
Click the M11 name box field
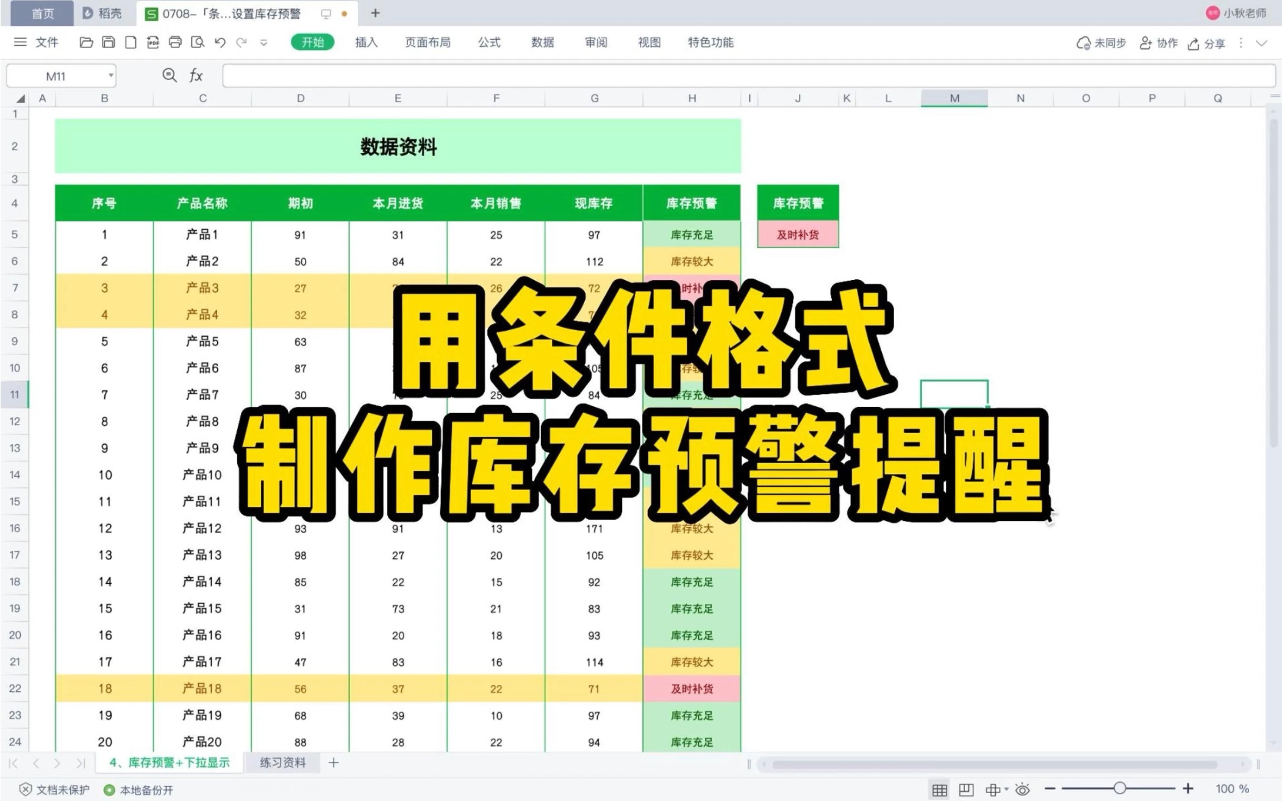tap(56, 76)
